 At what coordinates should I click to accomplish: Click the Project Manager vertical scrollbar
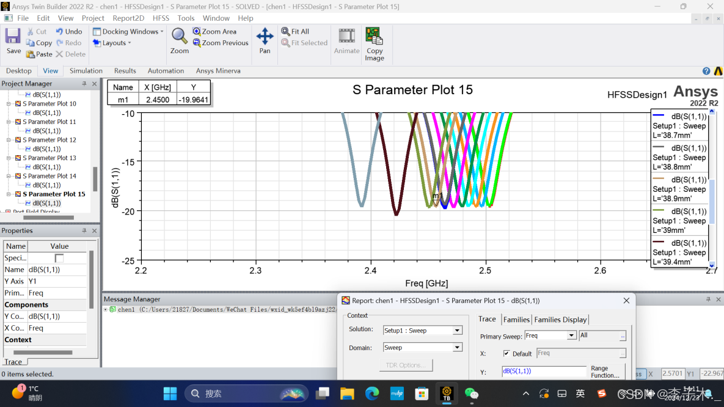click(x=95, y=179)
